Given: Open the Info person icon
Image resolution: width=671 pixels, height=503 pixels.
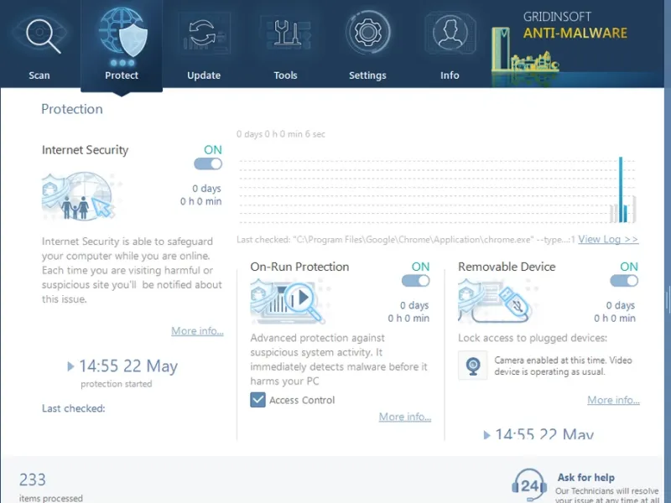Looking at the screenshot, I should (x=450, y=34).
